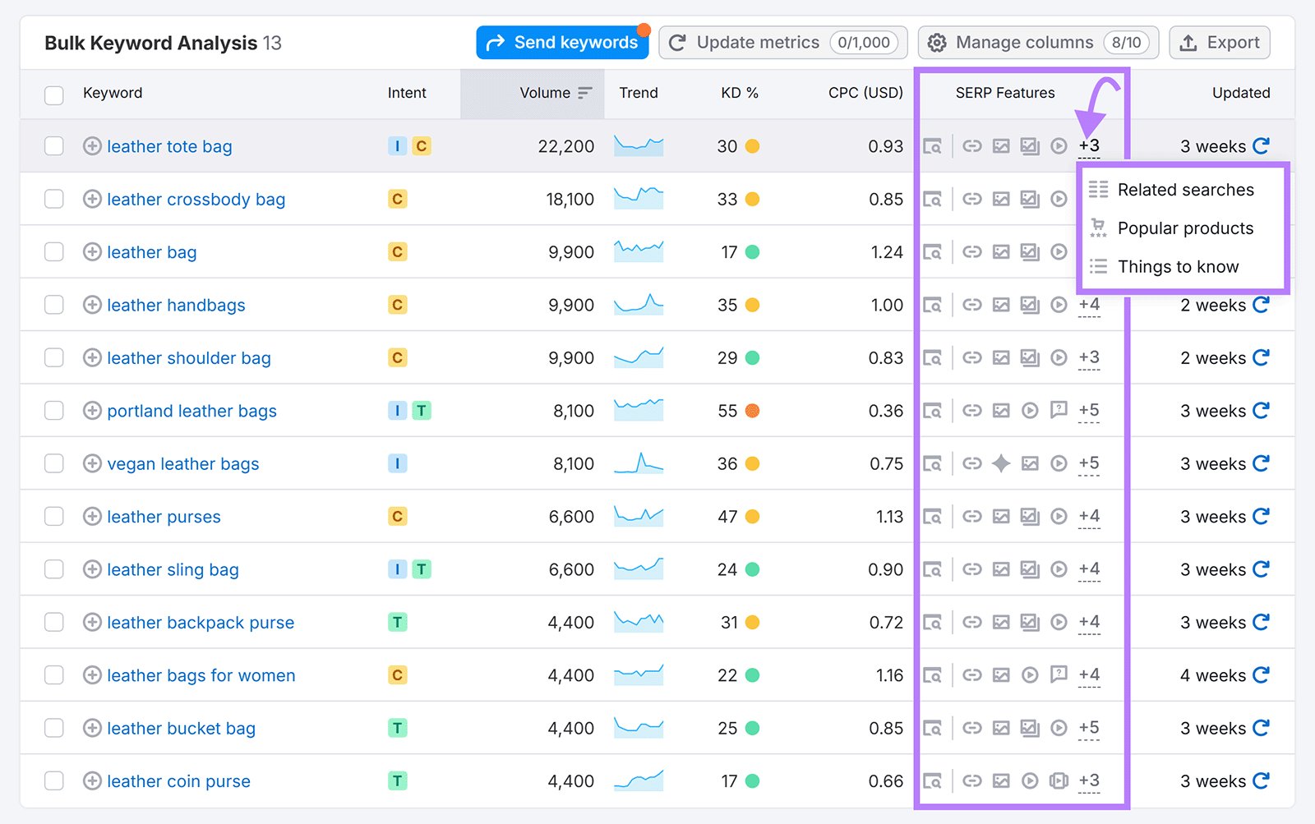Viewport: 1315px width, 824px height.
Task: Tick the checkbox for leather shoulder bag
Action: (x=53, y=357)
